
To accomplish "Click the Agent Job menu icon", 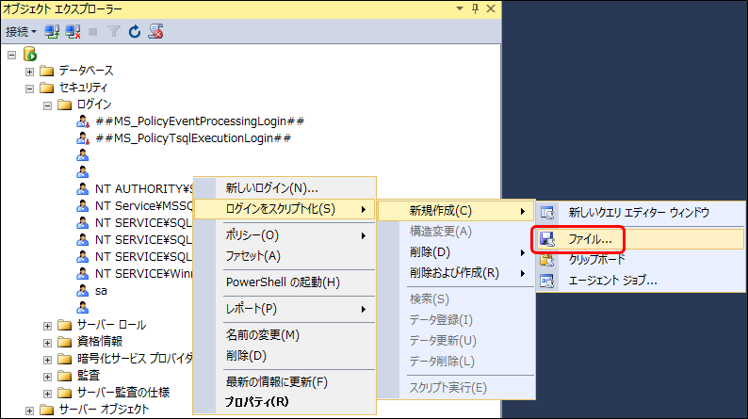I will pyautogui.click(x=547, y=280).
